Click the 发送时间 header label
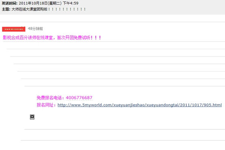This screenshot has height=150, width=225. click(10, 3)
